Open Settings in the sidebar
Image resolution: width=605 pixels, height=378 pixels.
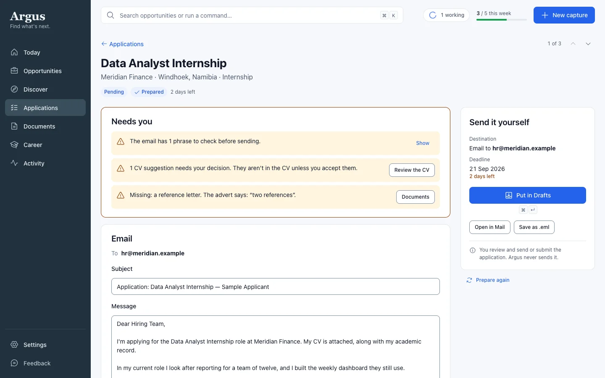[x=45, y=344]
